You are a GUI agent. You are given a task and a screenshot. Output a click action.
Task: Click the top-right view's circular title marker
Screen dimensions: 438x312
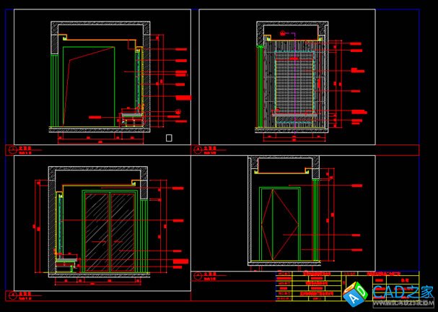198,150
